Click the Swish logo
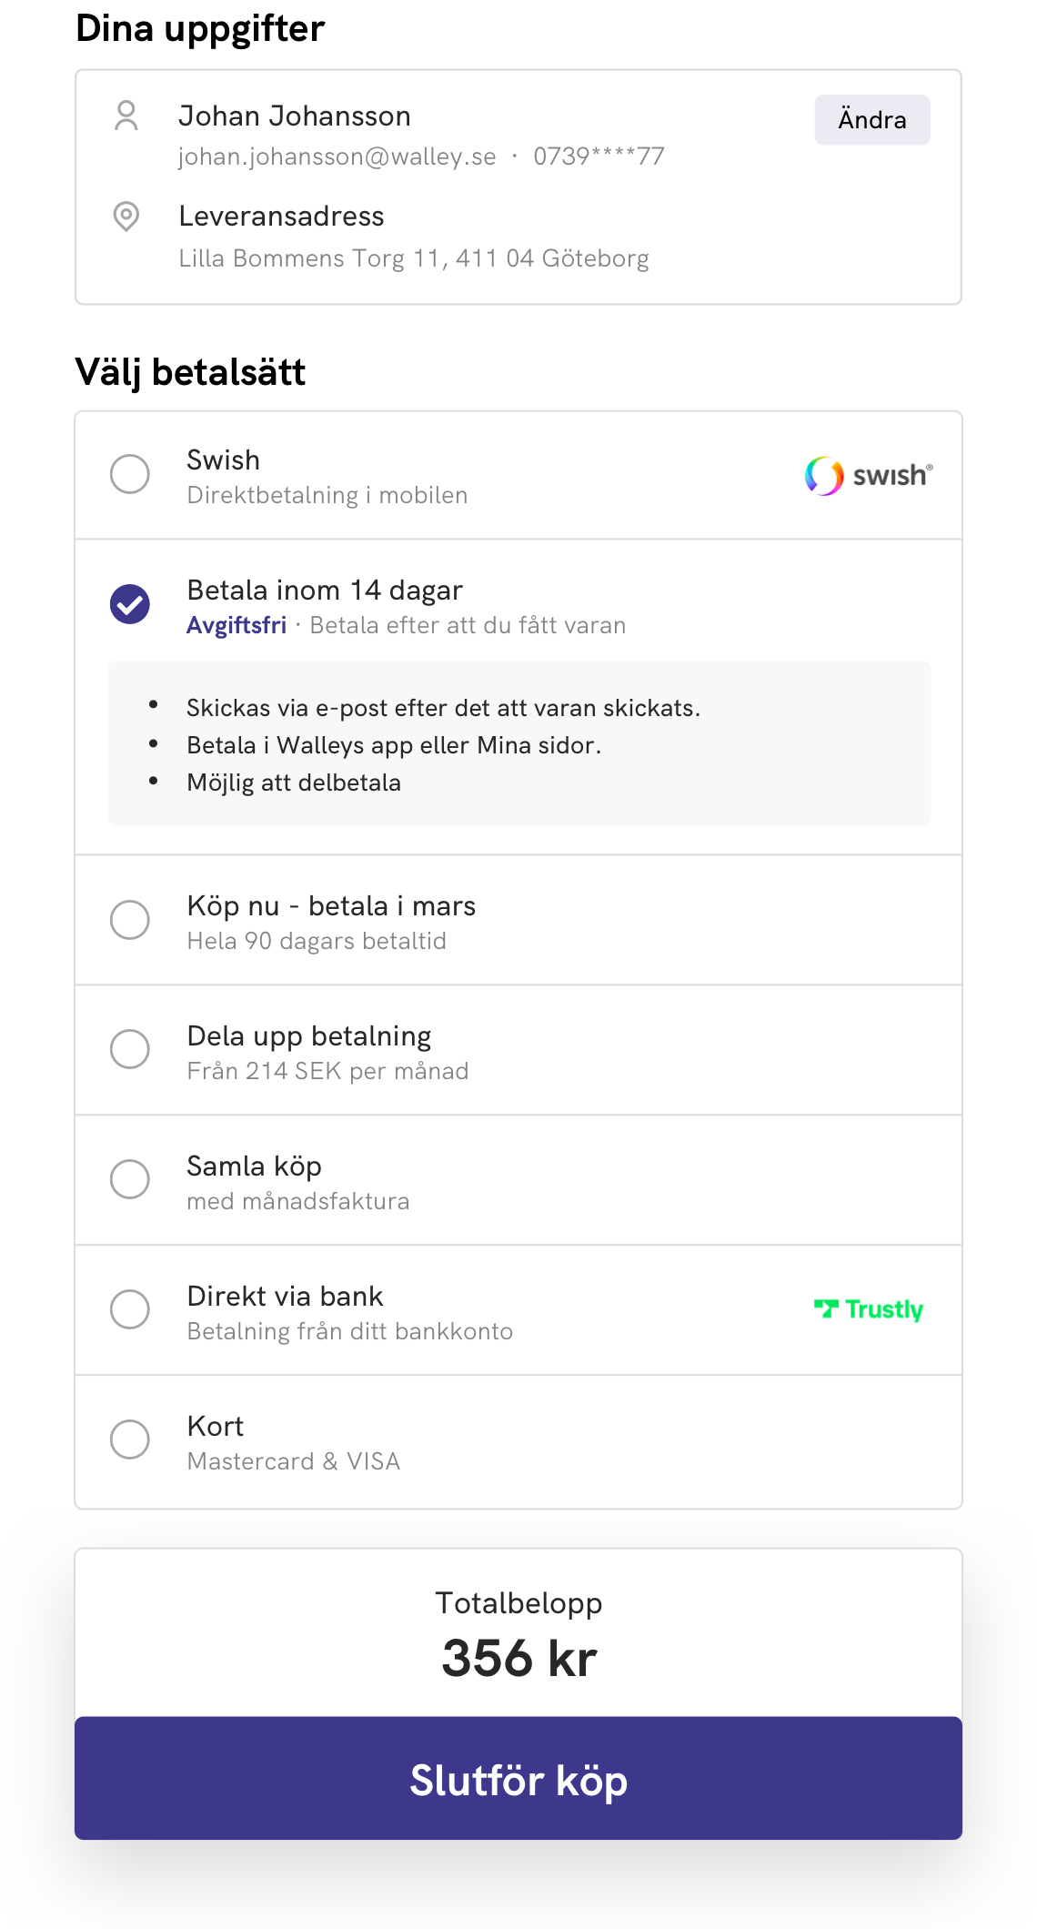Image resolution: width=1037 pixels, height=1929 pixels. (869, 476)
